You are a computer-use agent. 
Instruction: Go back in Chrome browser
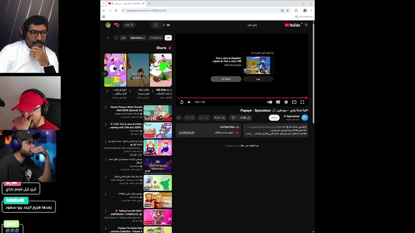[104, 11]
